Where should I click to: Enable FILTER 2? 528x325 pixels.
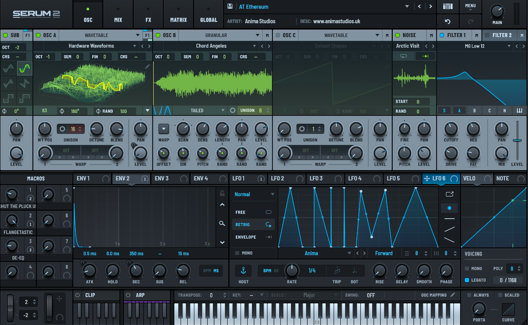tap(487, 35)
